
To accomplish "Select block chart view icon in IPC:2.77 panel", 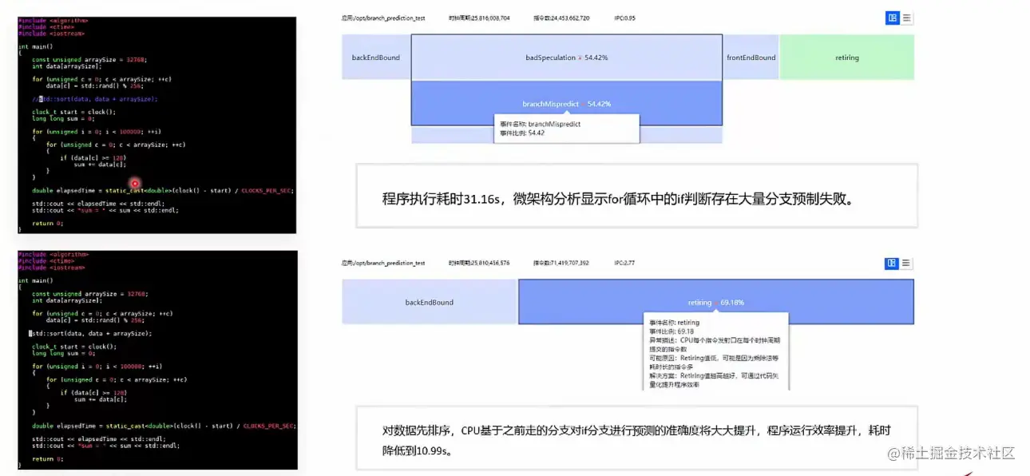I will 893,264.
